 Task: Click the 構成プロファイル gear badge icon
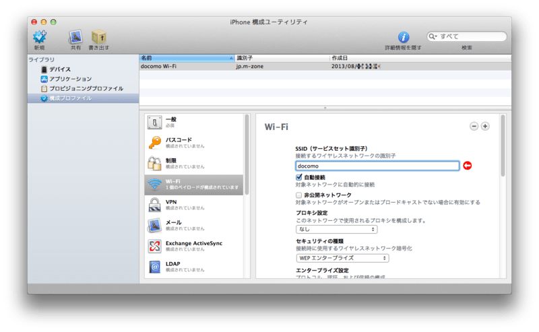[44, 98]
